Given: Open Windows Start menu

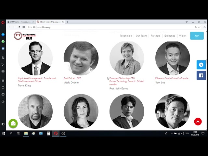Looking at the screenshot, I should (x=4, y=134).
